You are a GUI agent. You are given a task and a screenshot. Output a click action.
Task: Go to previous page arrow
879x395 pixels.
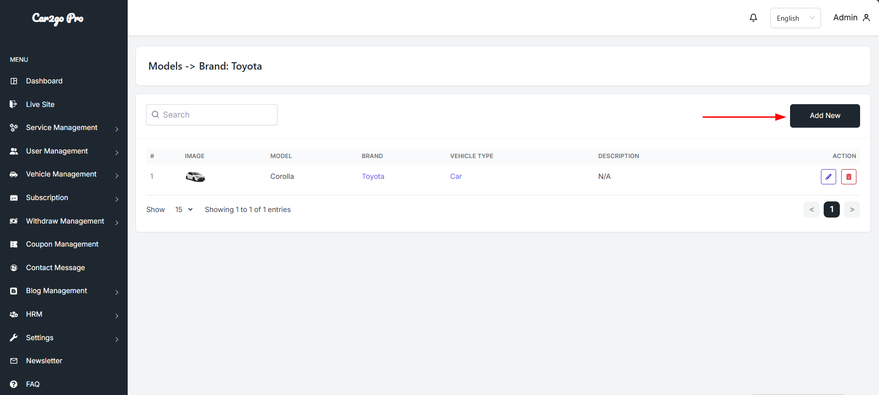811,210
